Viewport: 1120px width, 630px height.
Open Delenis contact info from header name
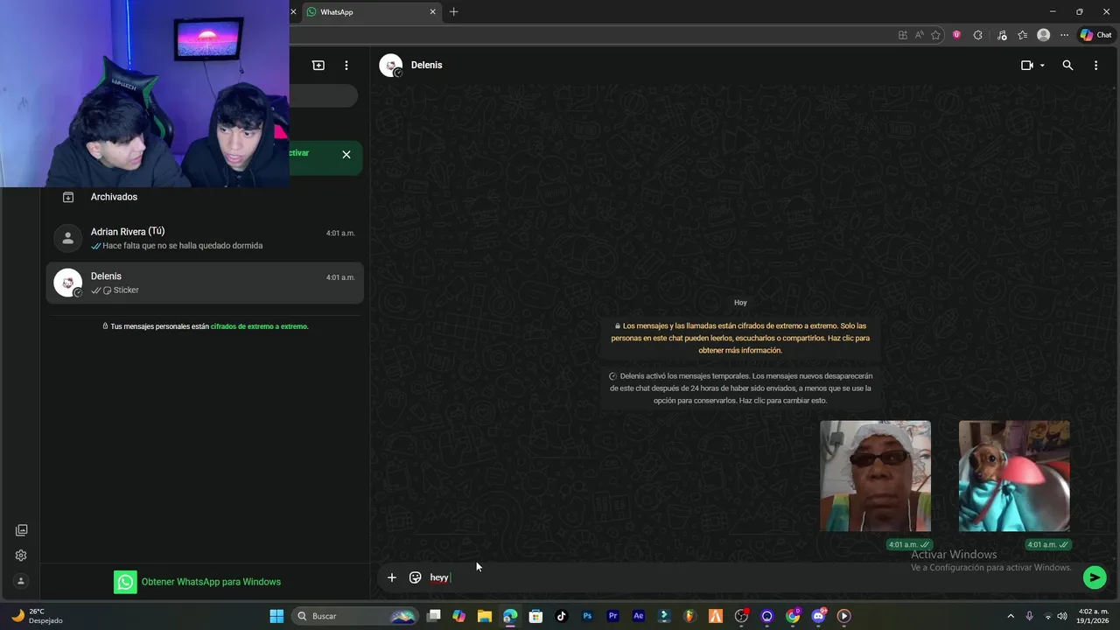(x=427, y=66)
